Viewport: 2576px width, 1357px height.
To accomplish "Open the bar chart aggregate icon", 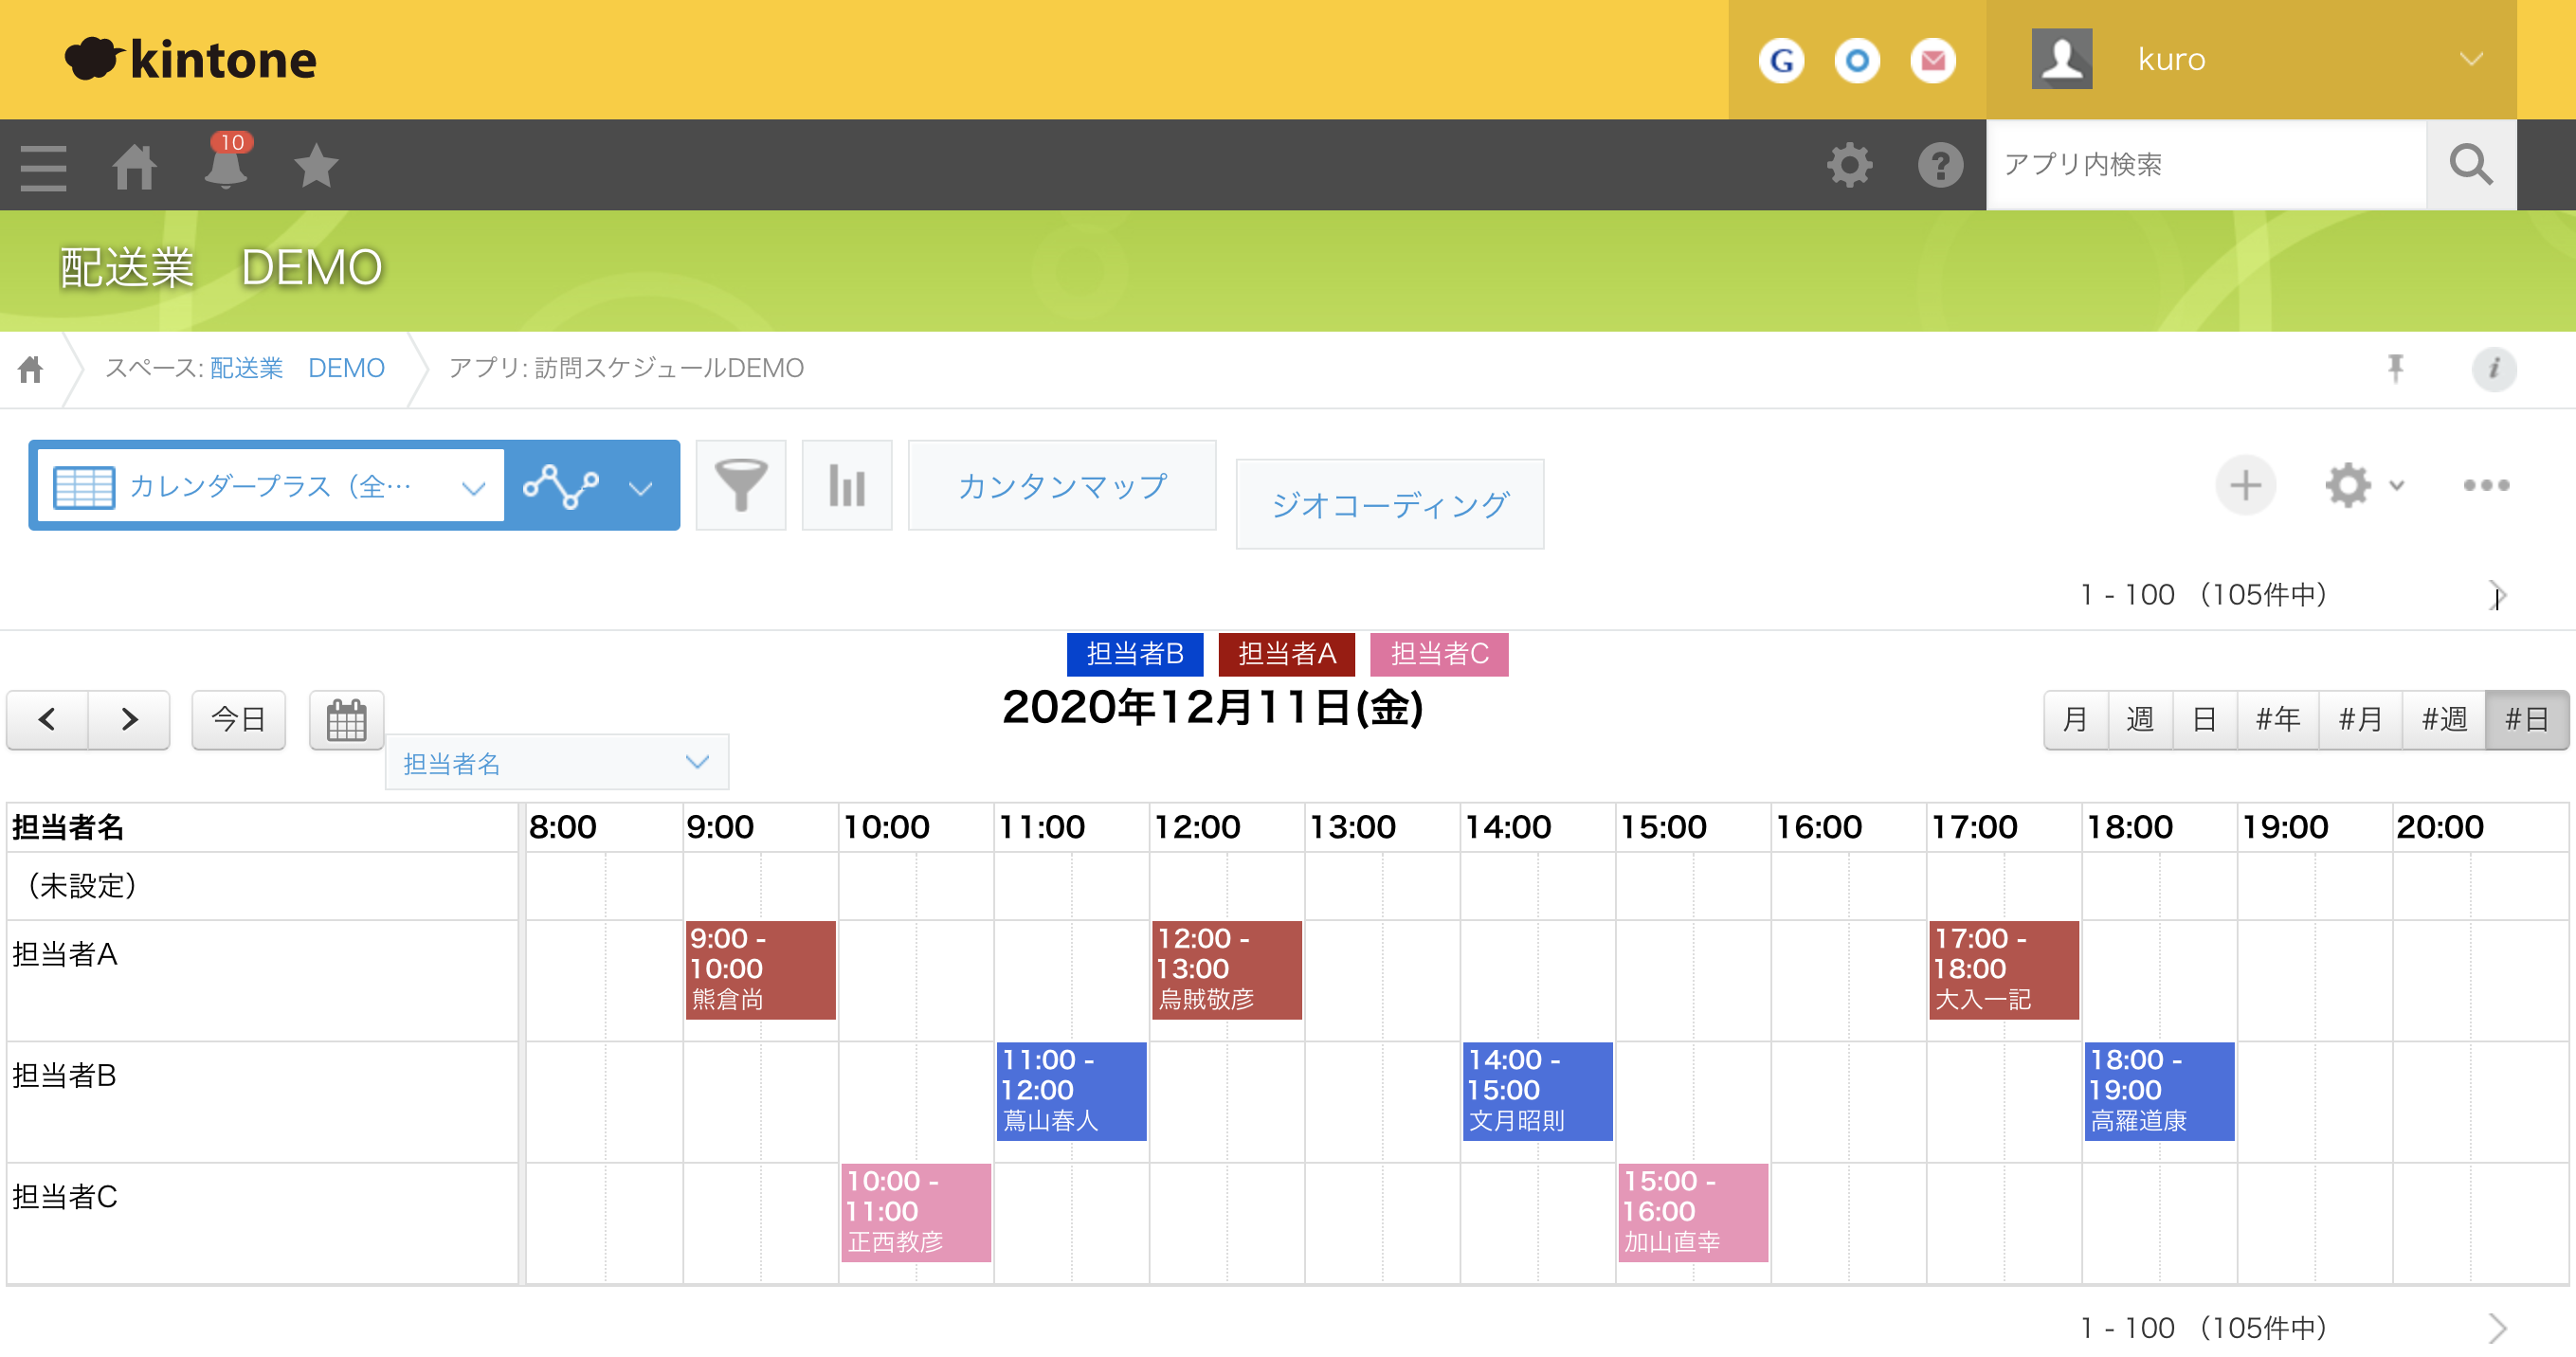I will (847, 486).
